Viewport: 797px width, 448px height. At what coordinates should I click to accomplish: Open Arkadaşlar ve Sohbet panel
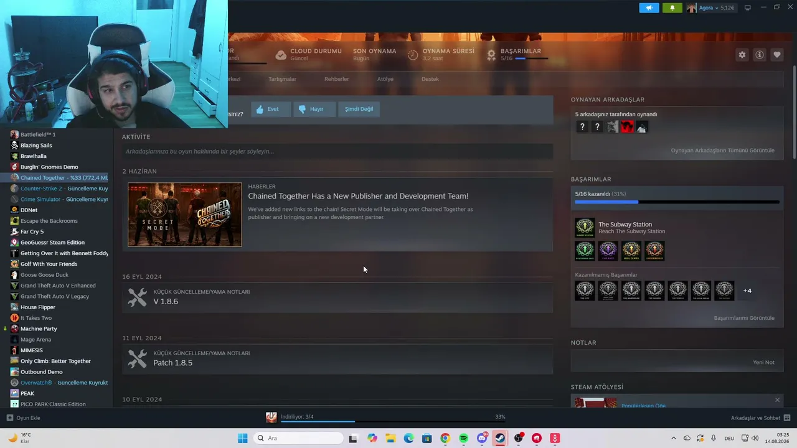[x=760, y=418]
